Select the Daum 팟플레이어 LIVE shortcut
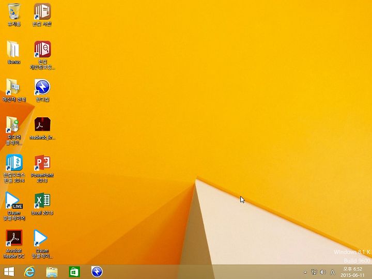The height and width of the screenshot is (279, 372). tap(14, 206)
